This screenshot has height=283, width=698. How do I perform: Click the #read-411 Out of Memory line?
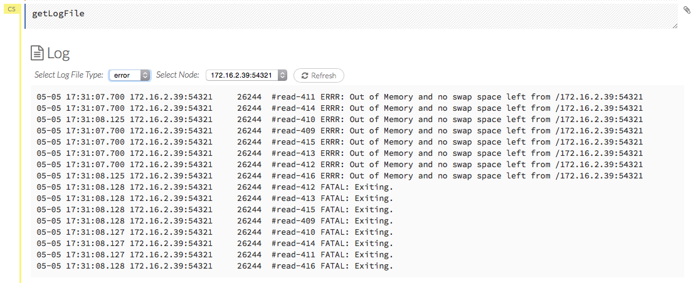339,97
